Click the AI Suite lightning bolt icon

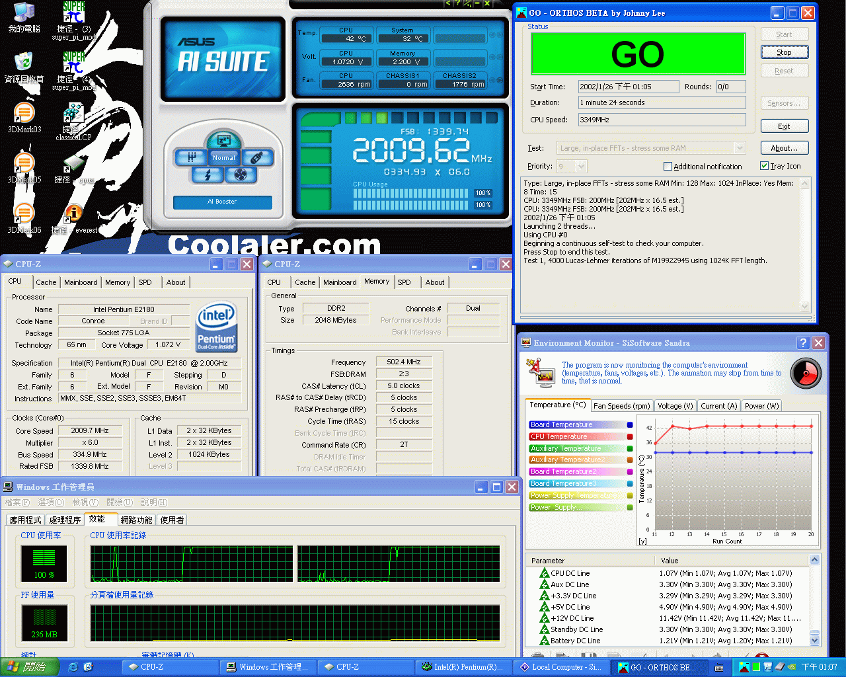(208, 175)
